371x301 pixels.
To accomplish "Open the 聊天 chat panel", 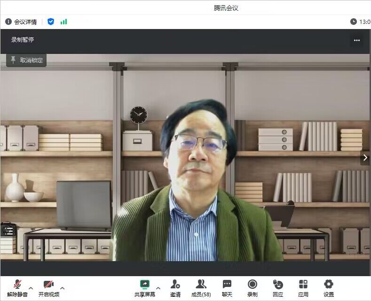I will 227,287.
